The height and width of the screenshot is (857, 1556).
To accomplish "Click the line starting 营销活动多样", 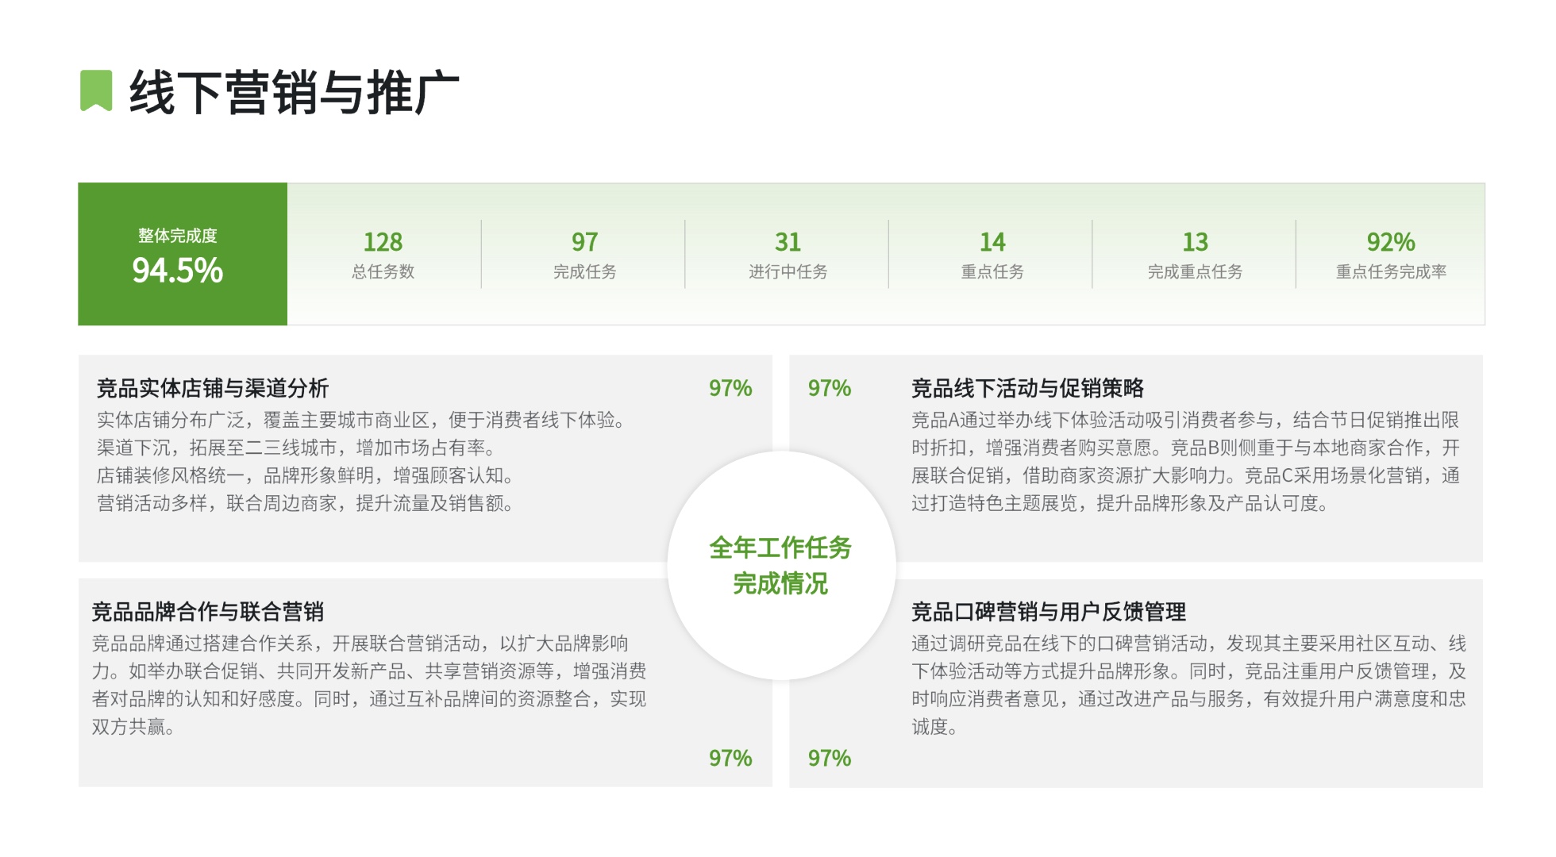I will 306,503.
